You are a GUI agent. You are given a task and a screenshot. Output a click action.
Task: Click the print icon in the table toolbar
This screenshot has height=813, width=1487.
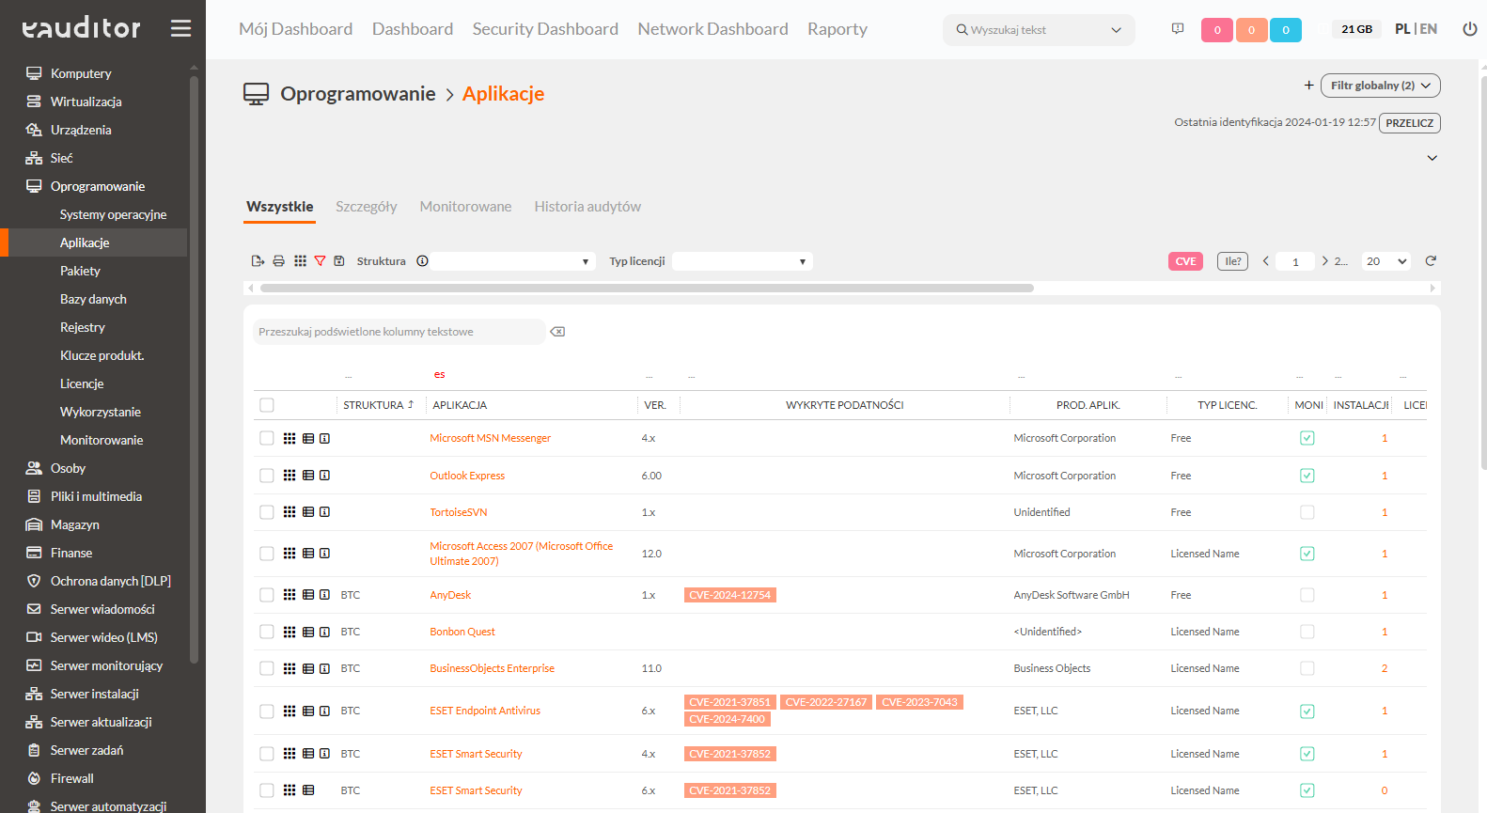[x=278, y=261]
